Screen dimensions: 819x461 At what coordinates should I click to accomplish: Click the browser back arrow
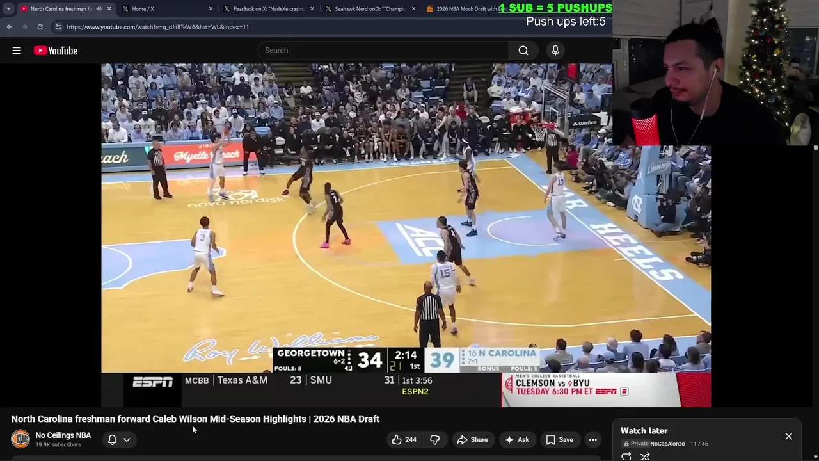[9, 27]
